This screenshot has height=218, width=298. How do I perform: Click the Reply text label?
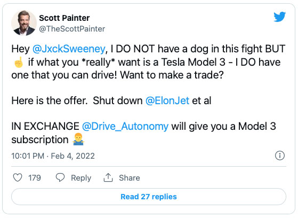[81, 178]
